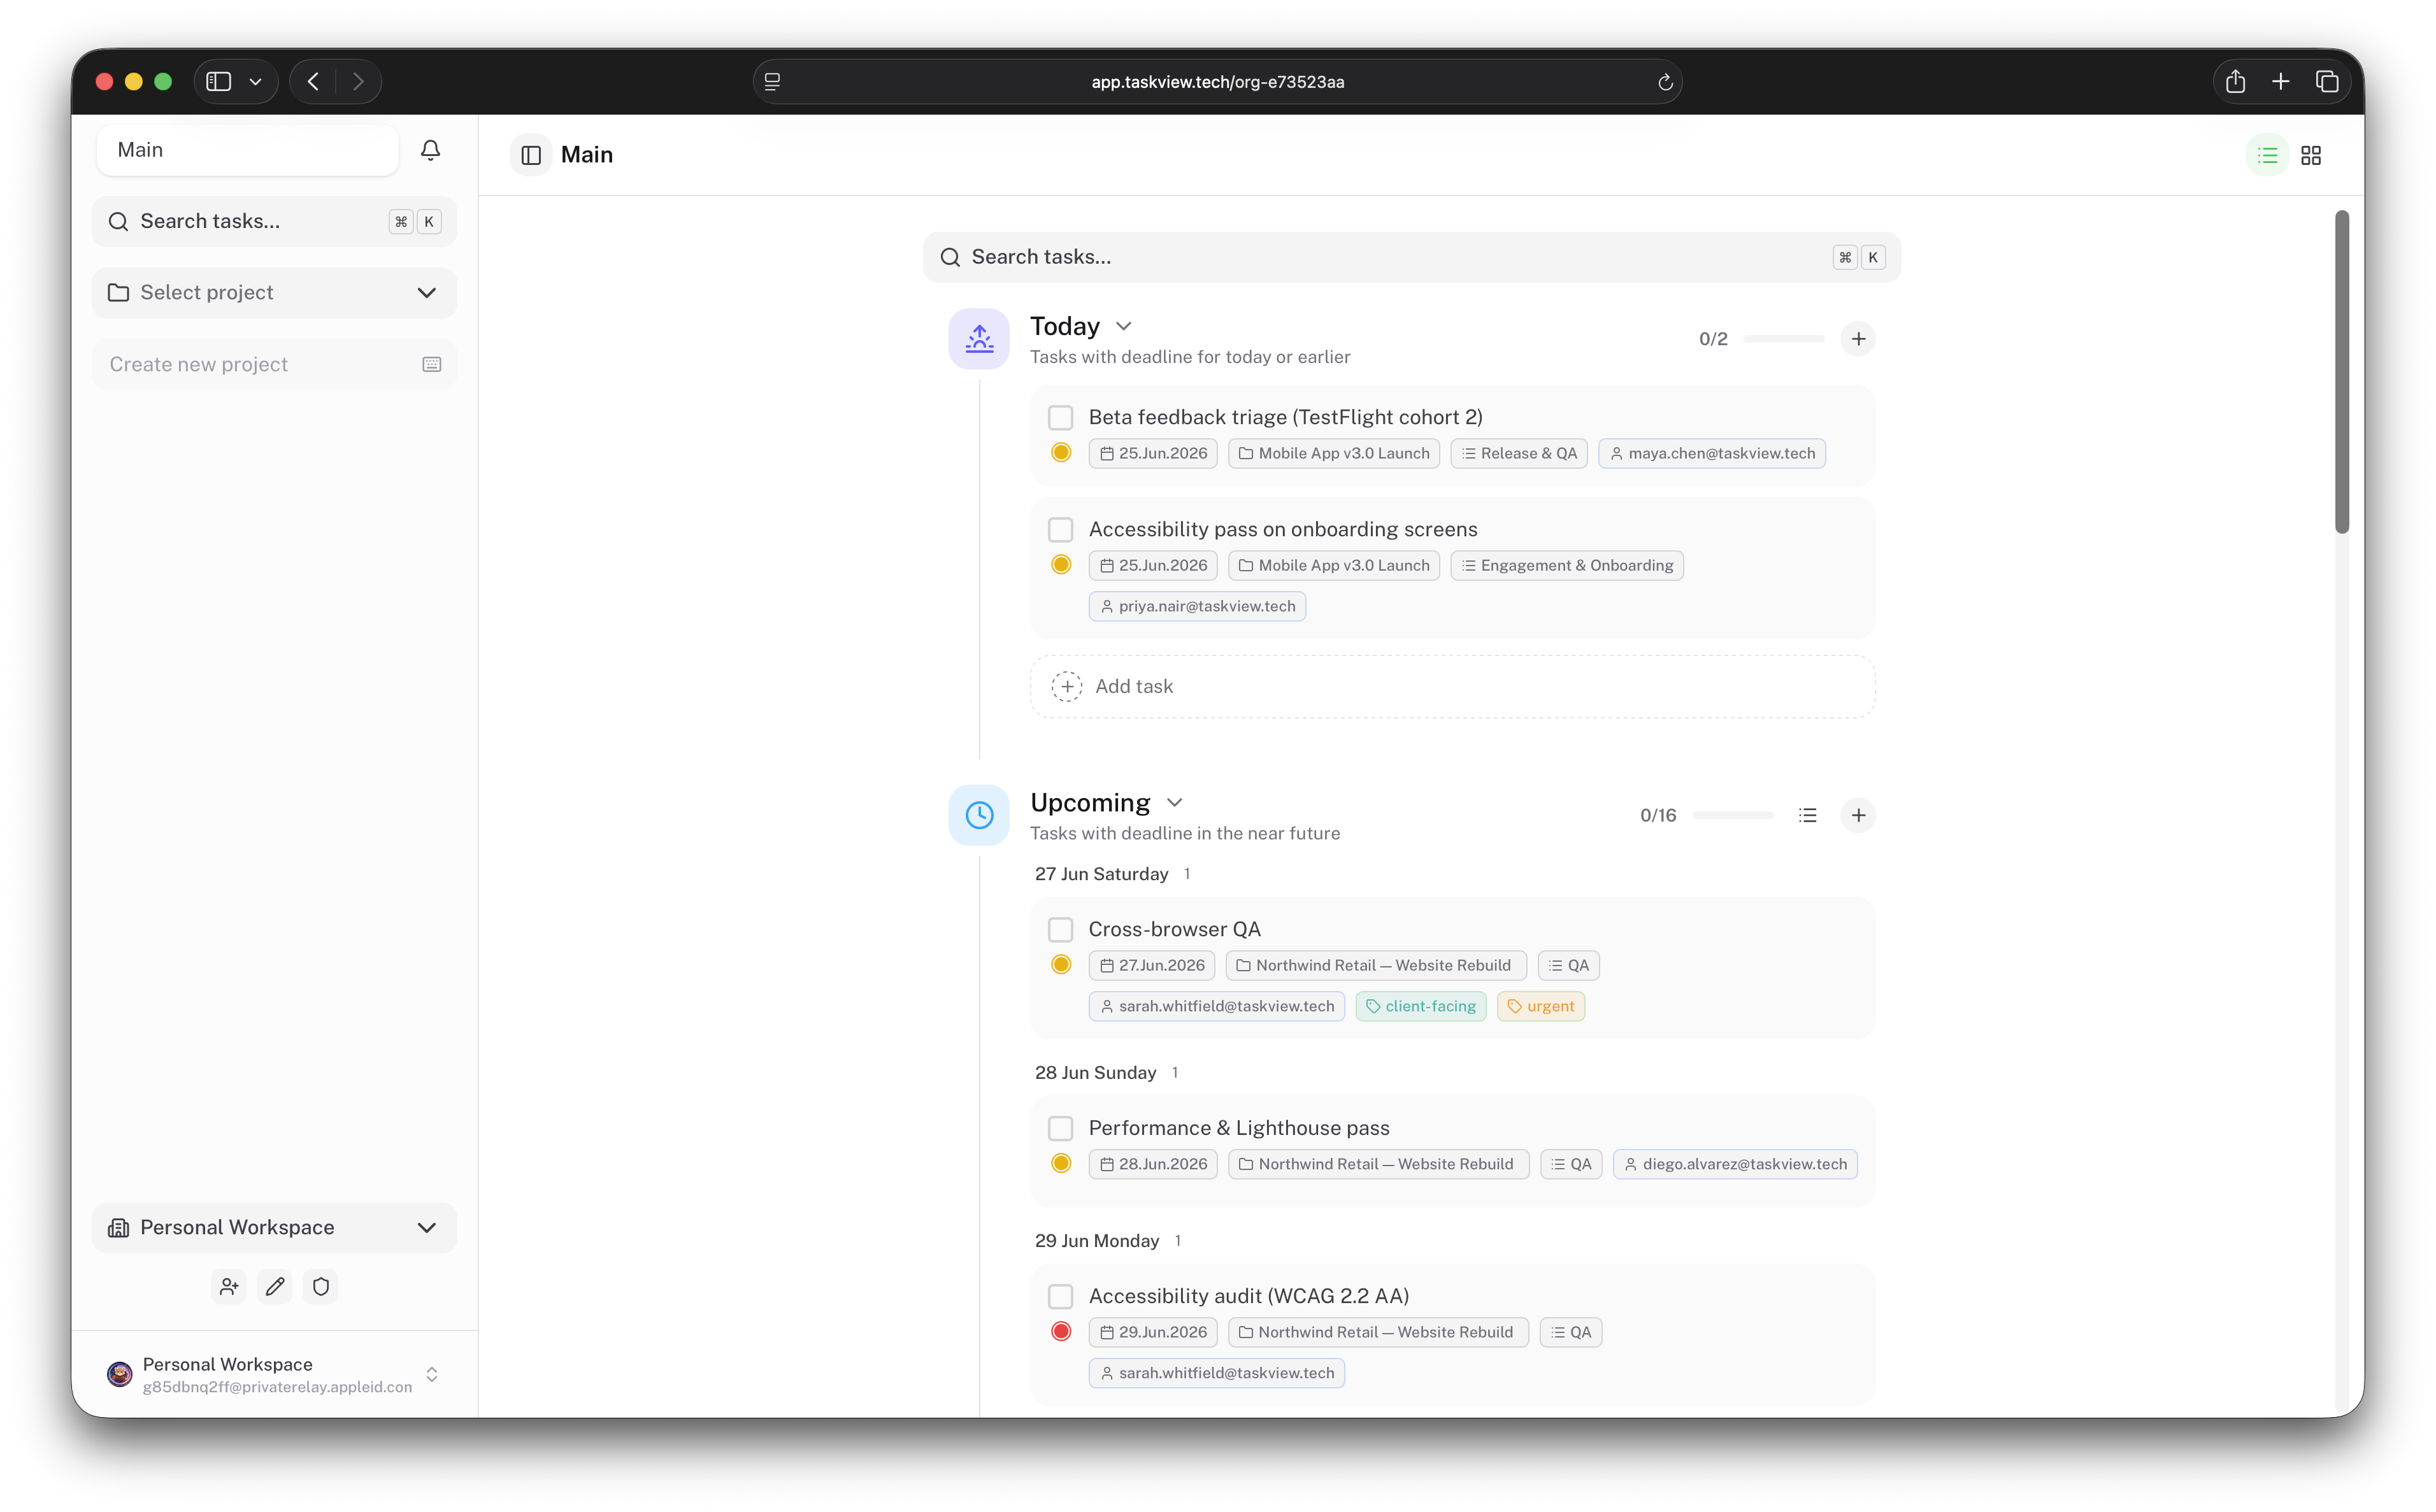Screen dimensions: 2436x1512
Task: Click Safari sidebar toggle button
Action: (219, 81)
